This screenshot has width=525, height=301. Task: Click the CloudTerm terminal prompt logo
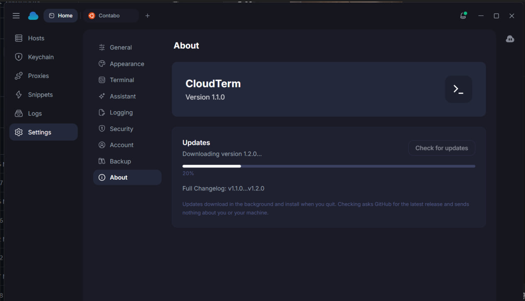coord(458,89)
